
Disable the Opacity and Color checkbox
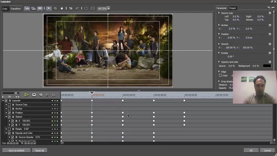click(x=9, y=133)
